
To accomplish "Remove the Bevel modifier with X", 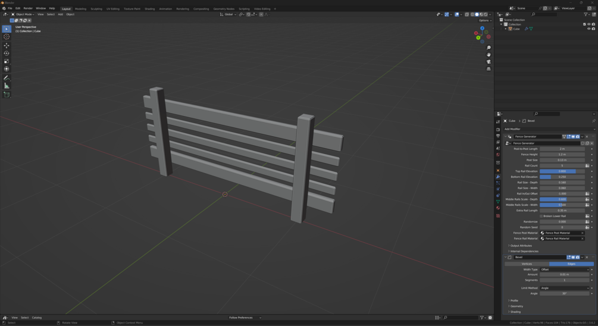I will [x=587, y=258].
